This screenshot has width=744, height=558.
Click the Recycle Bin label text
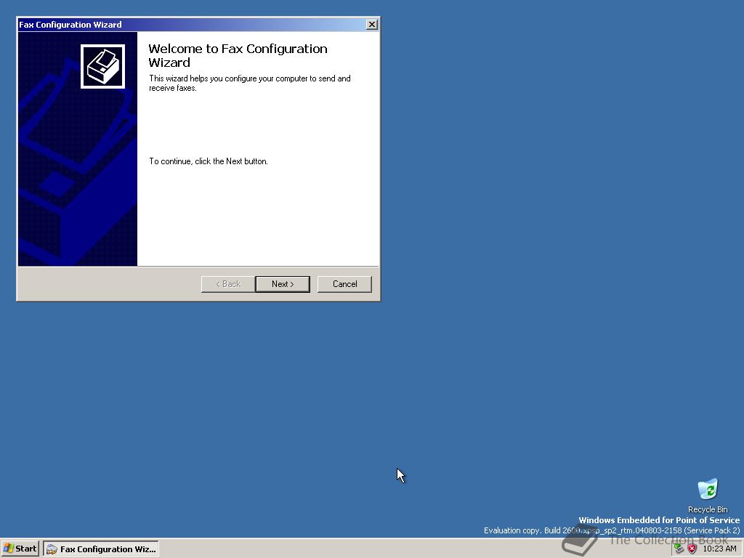coord(708,509)
